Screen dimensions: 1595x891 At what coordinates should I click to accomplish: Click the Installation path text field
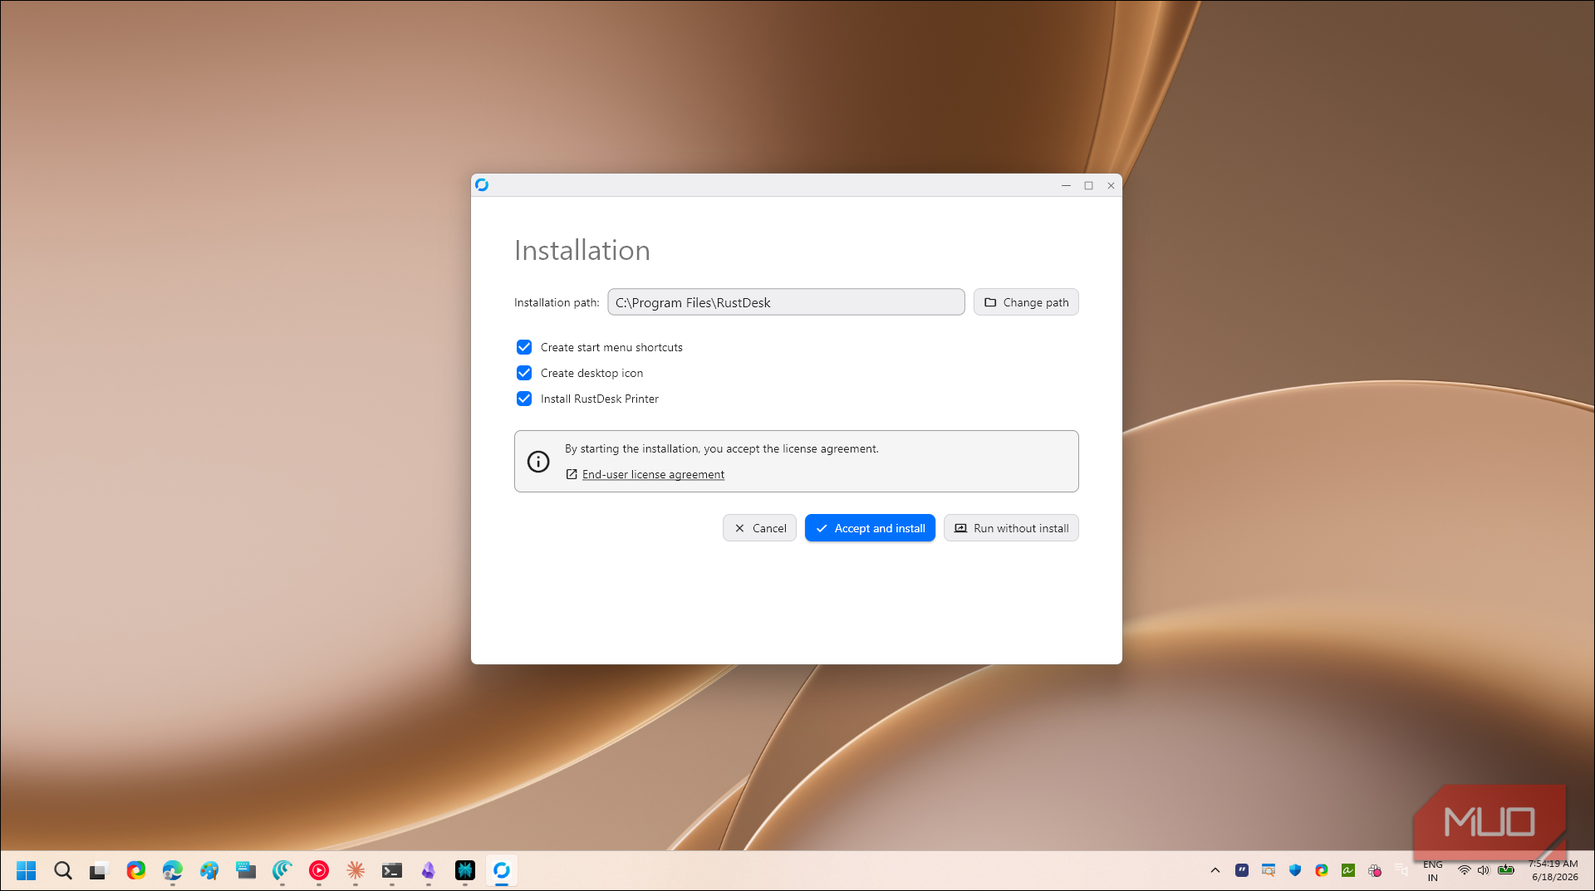pos(786,302)
